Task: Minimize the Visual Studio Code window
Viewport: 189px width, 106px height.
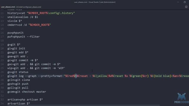Action: [x=178, y=2]
